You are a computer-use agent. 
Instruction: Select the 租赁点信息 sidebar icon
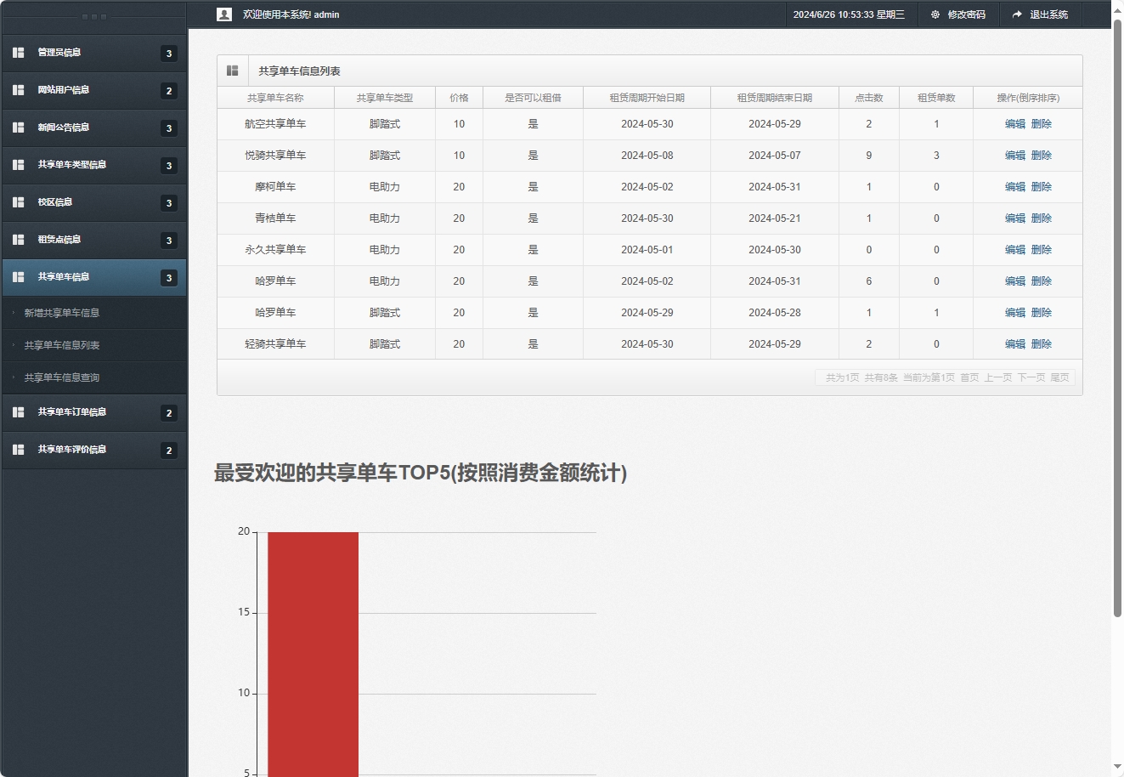pos(18,240)
